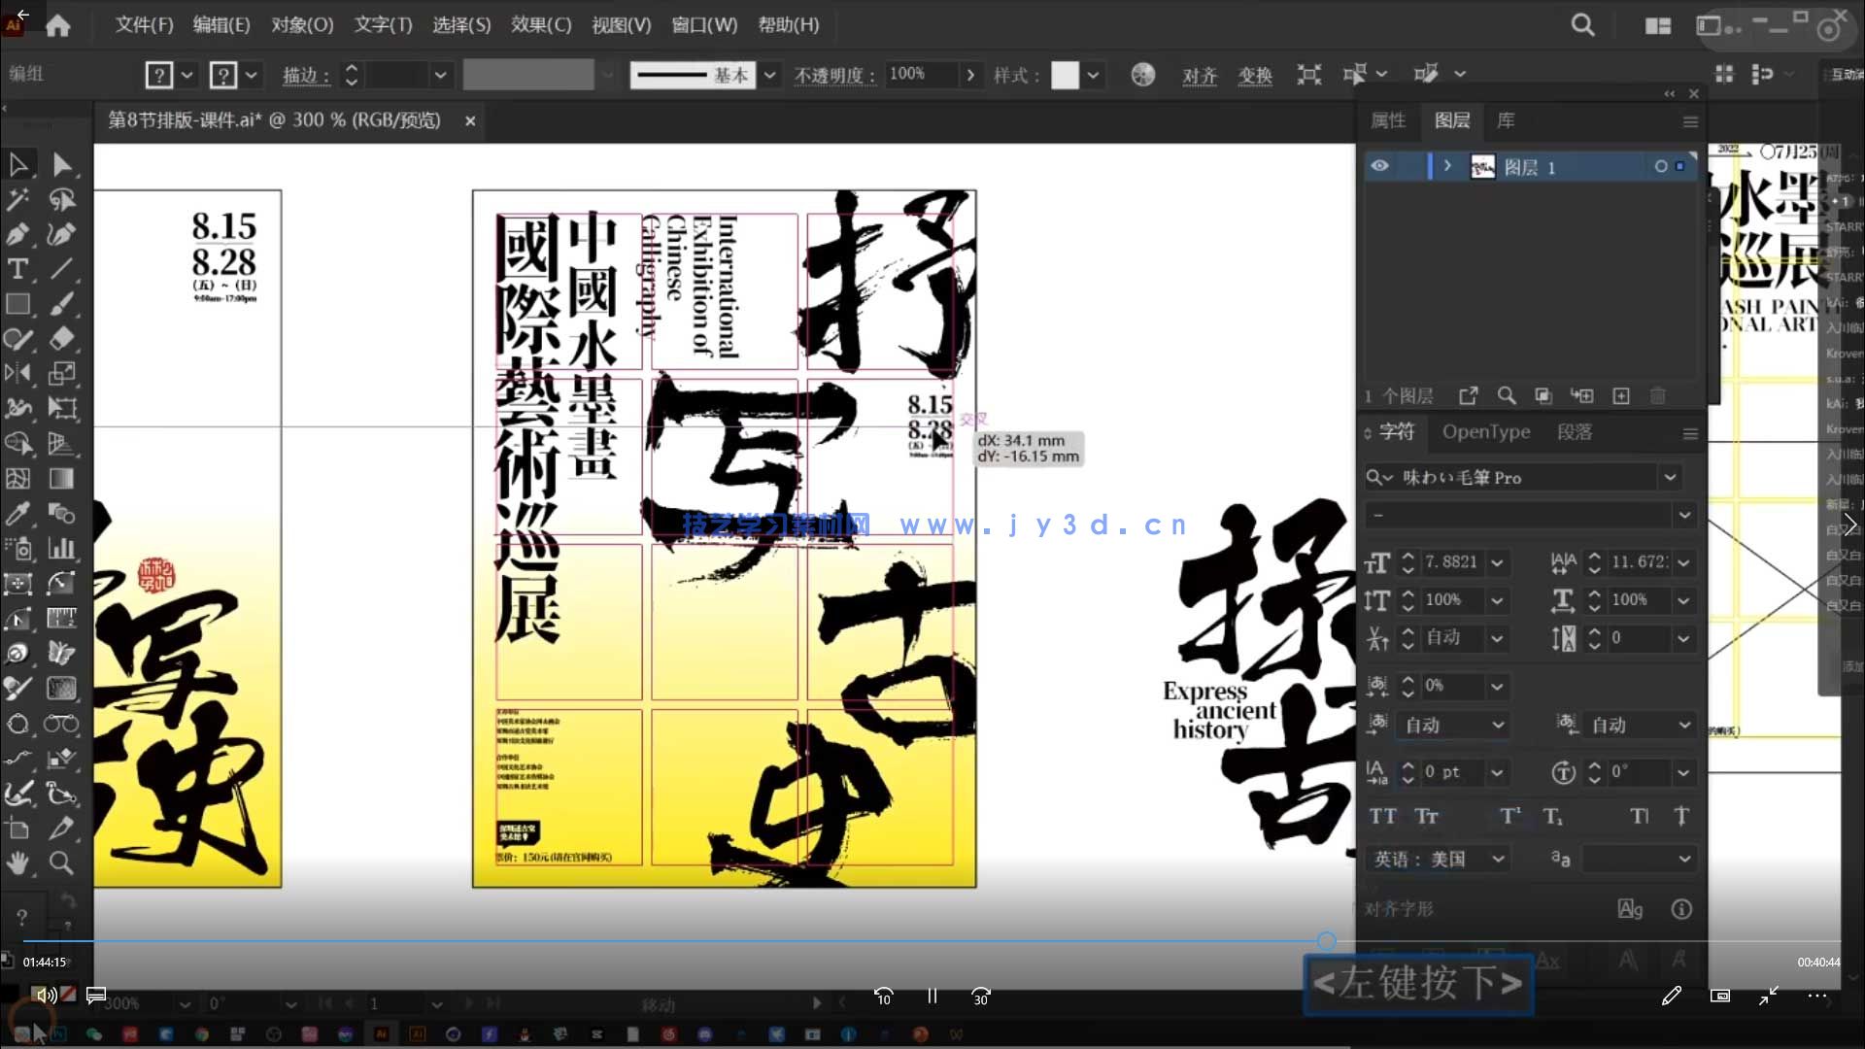This screenshot has width=1865, height=1049.
Task: Open the 文件(F) menu
Action: 142,24
